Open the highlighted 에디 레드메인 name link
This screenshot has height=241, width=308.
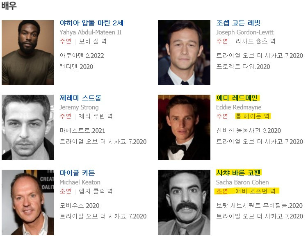237,98
